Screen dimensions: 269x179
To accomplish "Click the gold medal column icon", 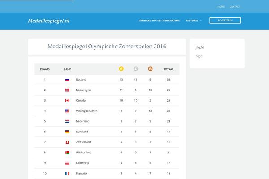I will point(121,69).
